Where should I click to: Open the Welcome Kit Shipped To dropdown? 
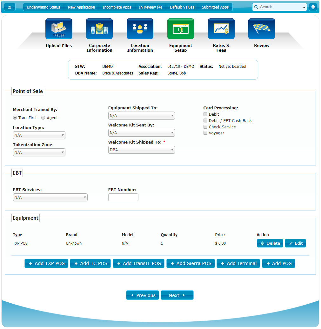[x=141, y=150]
